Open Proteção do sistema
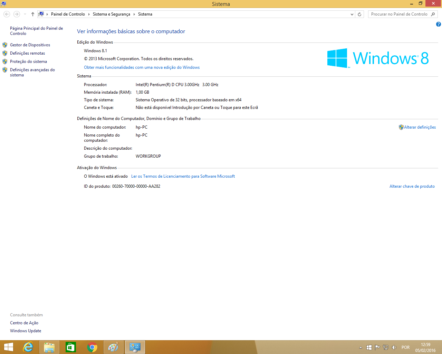The height and width of the screenshot is (354, 442). coord(28,62)
